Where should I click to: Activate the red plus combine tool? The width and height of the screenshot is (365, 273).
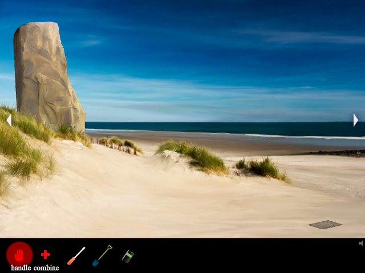coord(46,254)
